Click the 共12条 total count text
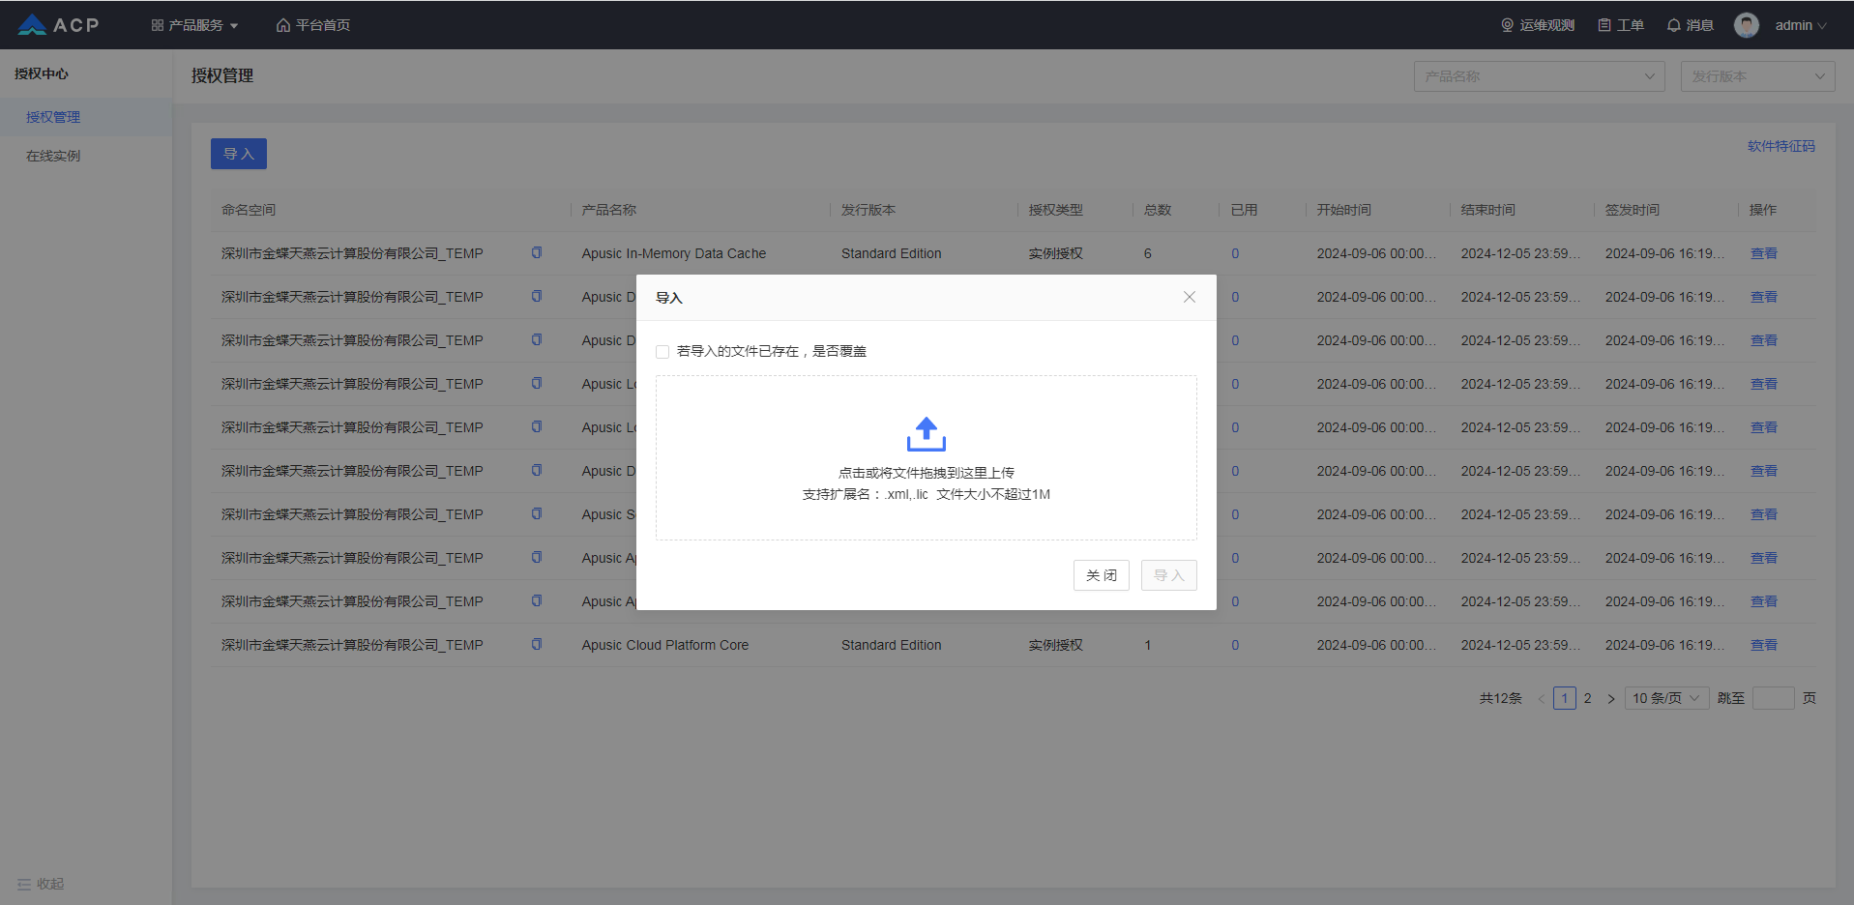 [x=1501, y=698]
